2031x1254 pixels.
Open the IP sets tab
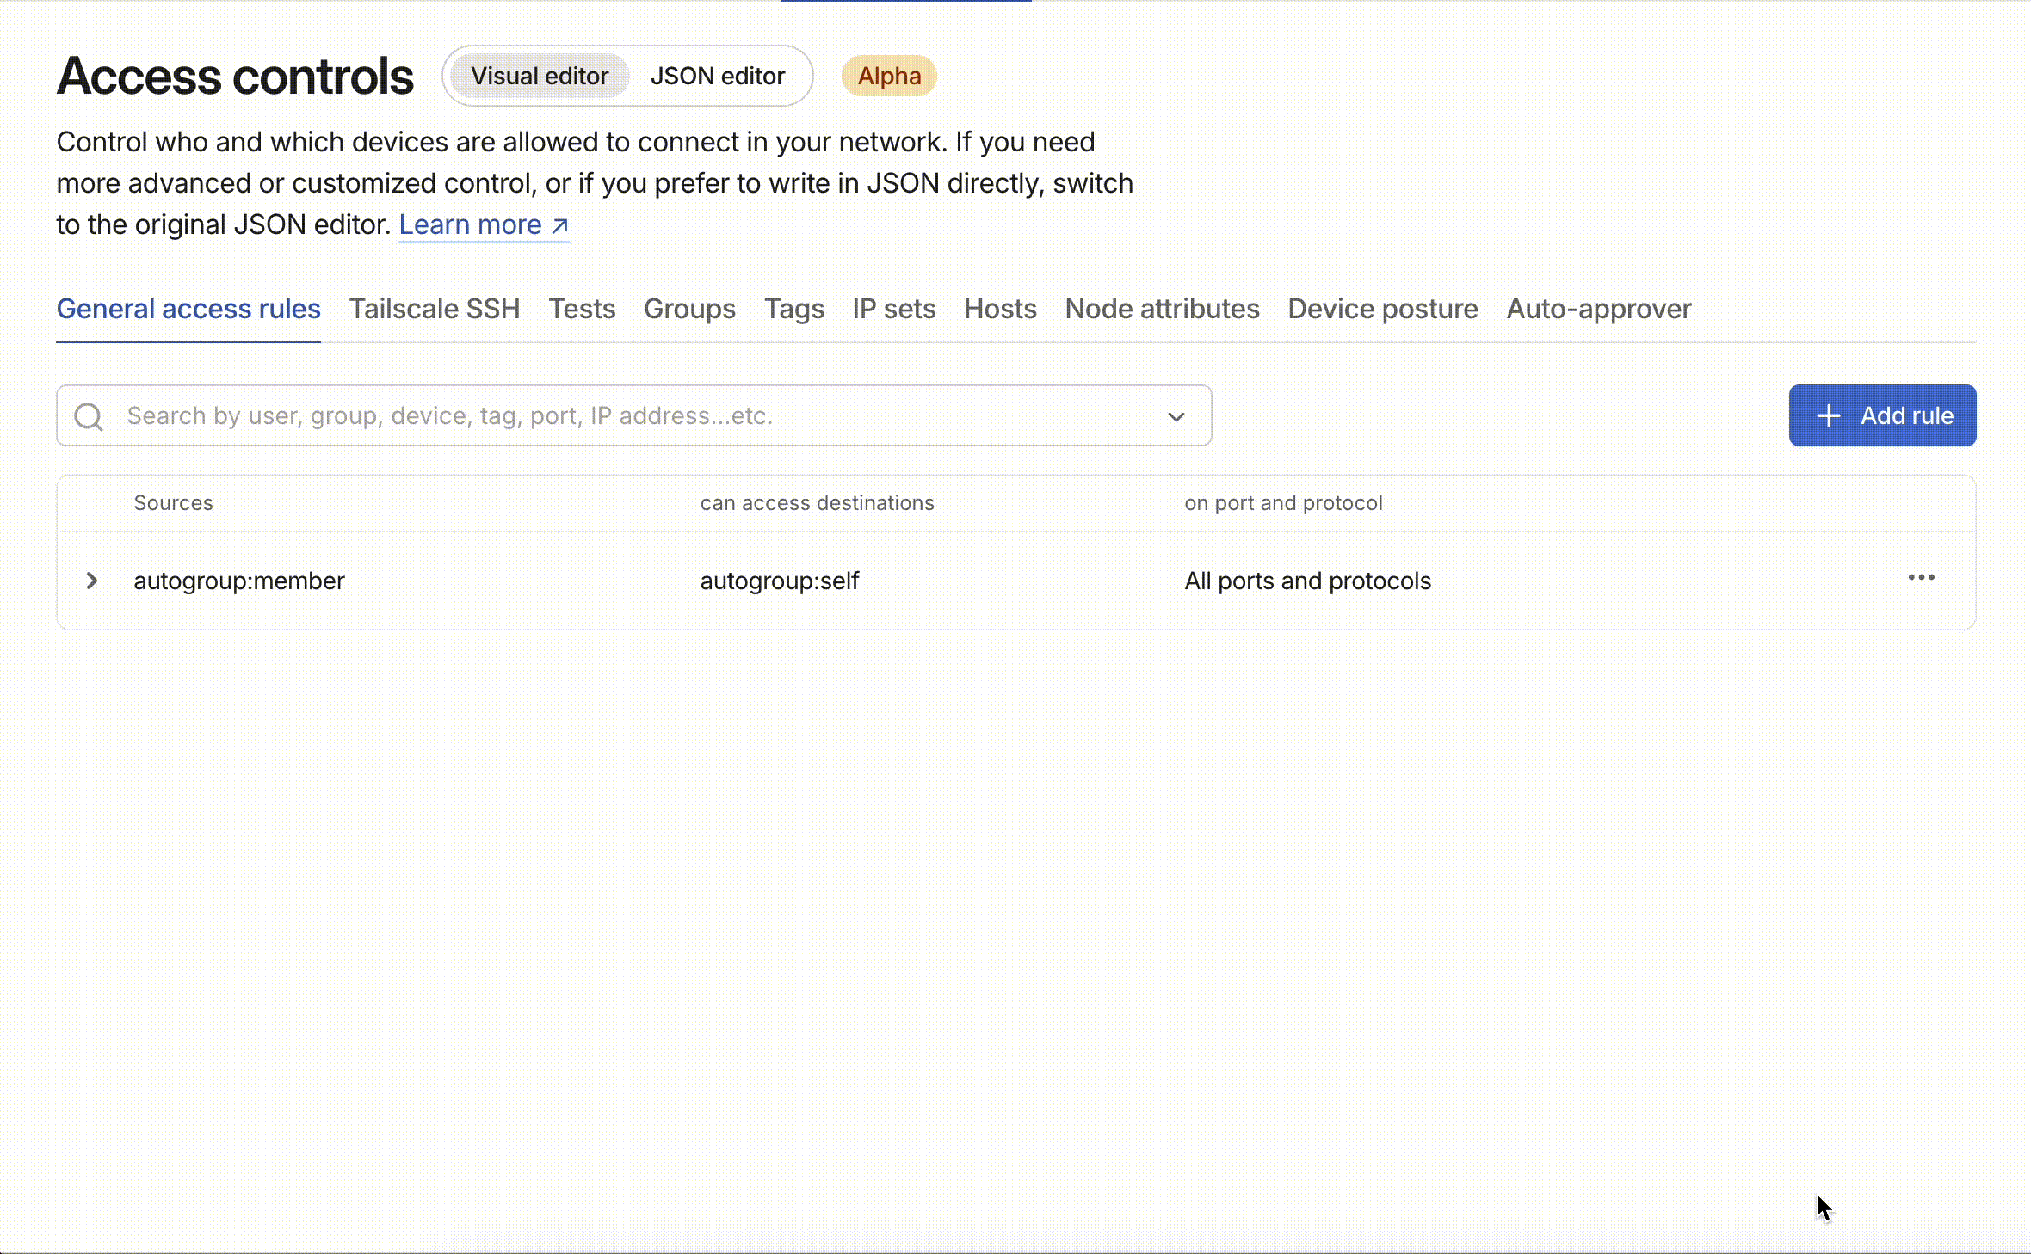click(x=894, y=309)
